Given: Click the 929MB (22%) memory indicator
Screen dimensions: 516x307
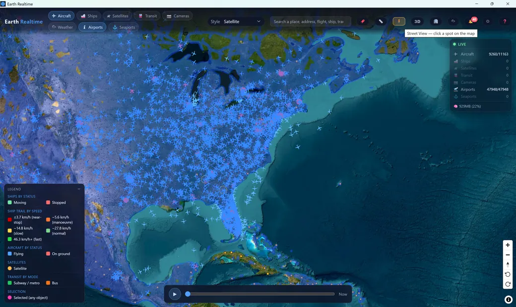Looking at the screenshot, I should 467,106.
